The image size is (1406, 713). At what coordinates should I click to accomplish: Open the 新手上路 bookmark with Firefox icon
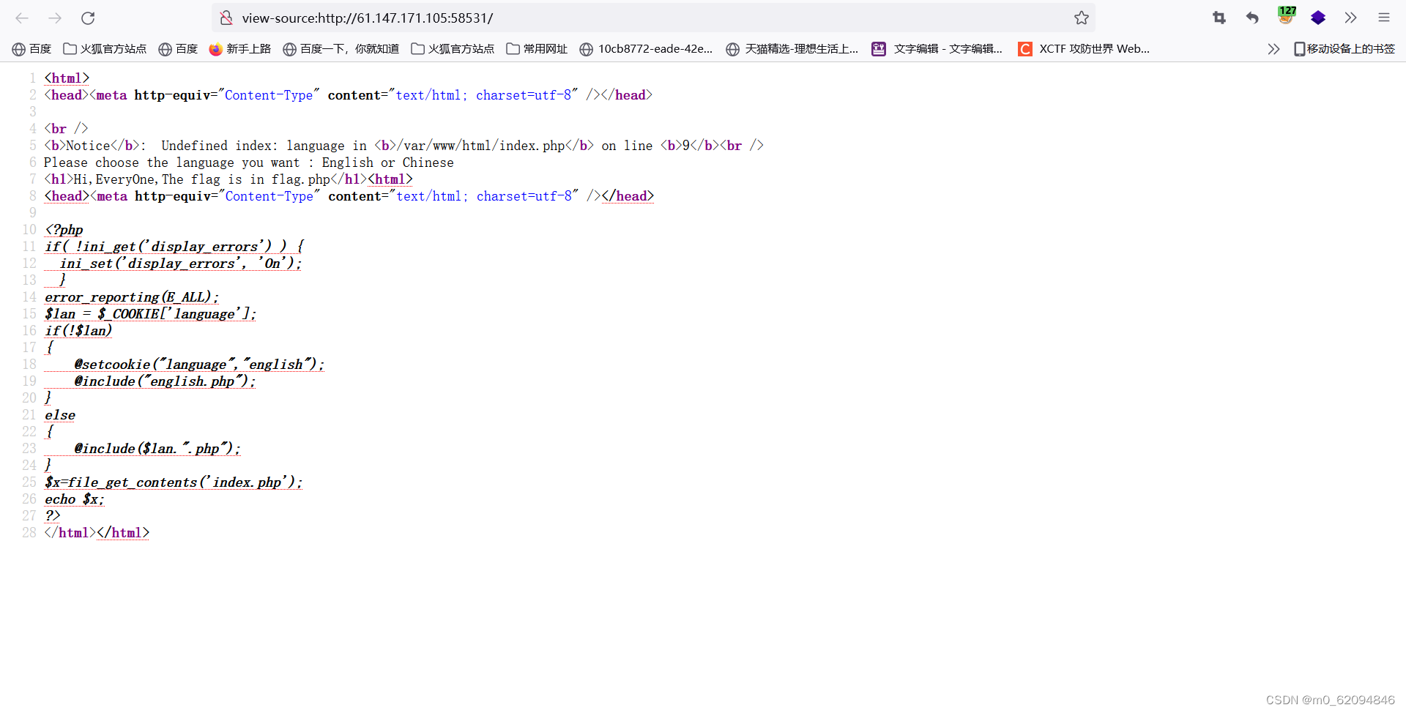(x=239, y=49)
